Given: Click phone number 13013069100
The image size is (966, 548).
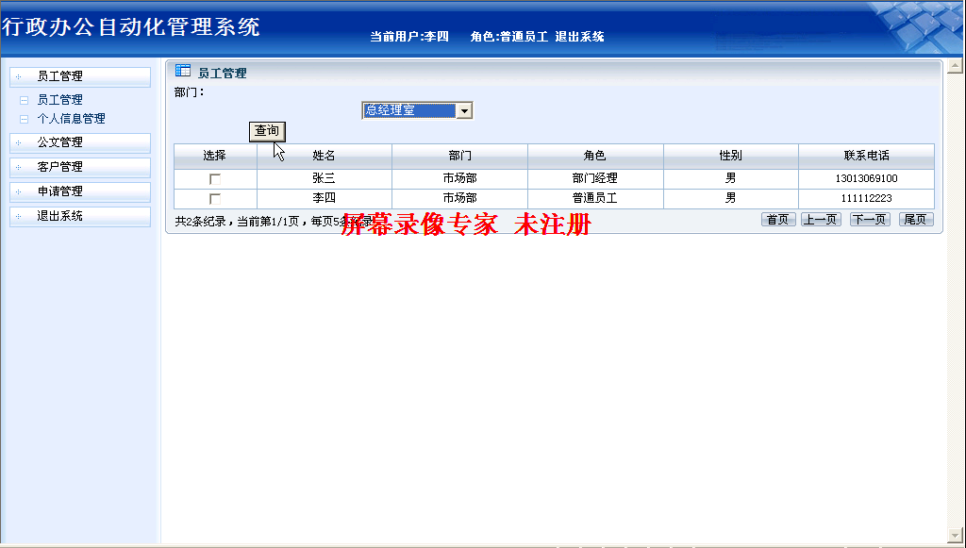Looking at the screenshot, I should pyautogui.click(x=866, y=178).
